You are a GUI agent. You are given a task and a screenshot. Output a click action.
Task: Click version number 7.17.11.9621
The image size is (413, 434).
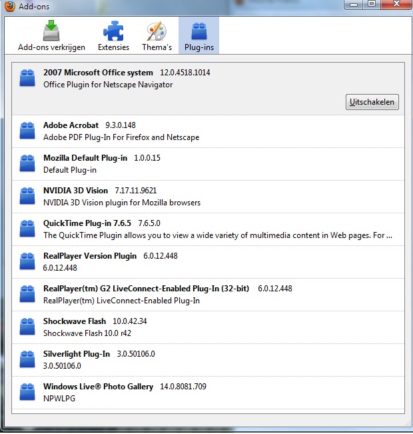coord(135,191)
